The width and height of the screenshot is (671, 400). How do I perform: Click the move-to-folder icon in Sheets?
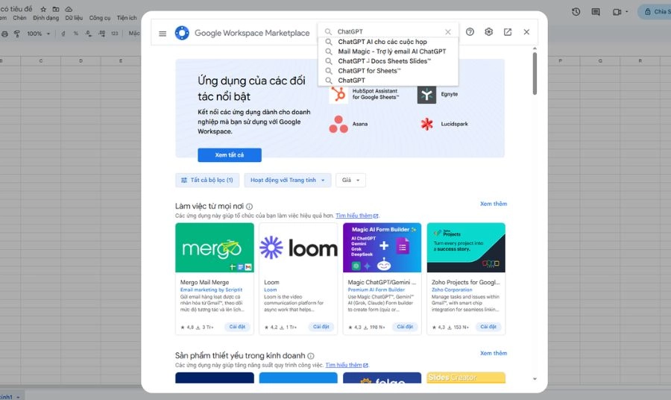[x=56, y=9]
